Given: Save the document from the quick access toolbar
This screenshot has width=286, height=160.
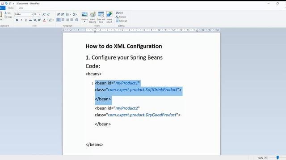Looking at the screenshot, I should (x=2, y=4).
